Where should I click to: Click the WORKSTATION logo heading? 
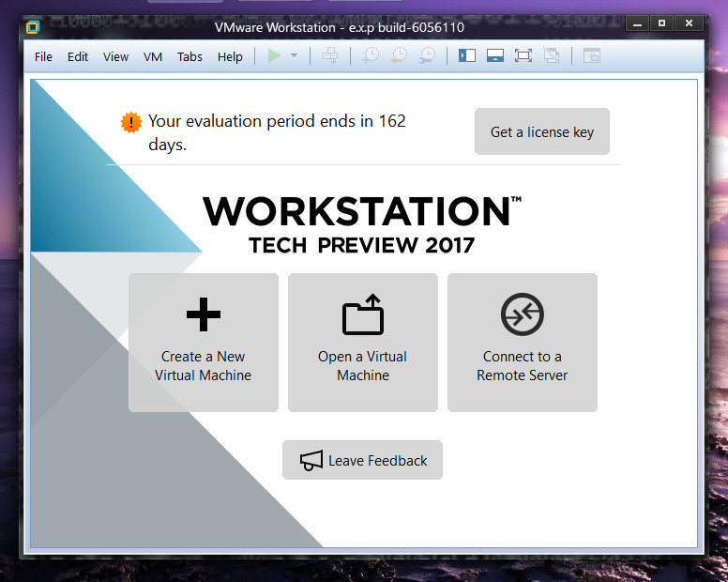[x=362, y=211]
